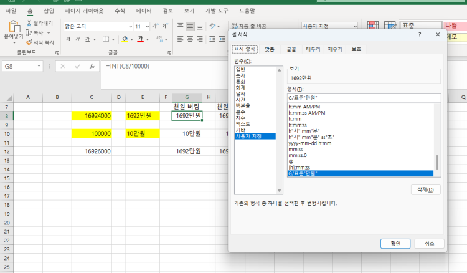This screenshot has width=467, height=273.
Task: Click the increase font size icon
Action: [x=156, y=26]
